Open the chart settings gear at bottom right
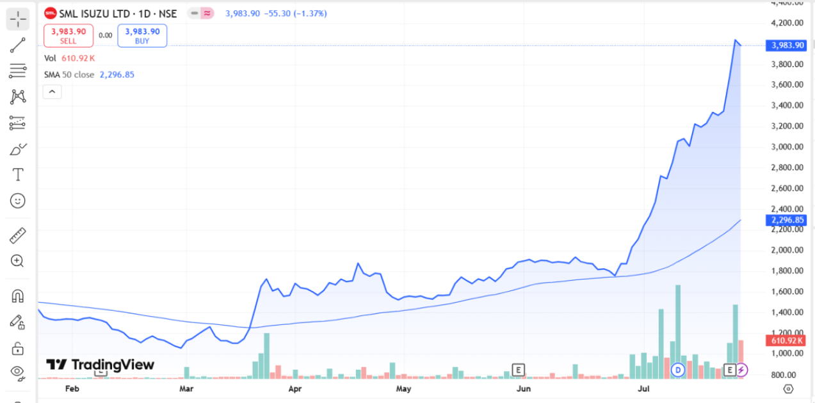The image size is (815, 403). pyautogui.click(x=788, y=388)
